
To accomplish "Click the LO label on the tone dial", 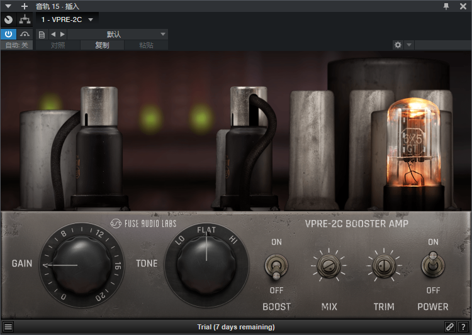I will [x=180, y=240].
